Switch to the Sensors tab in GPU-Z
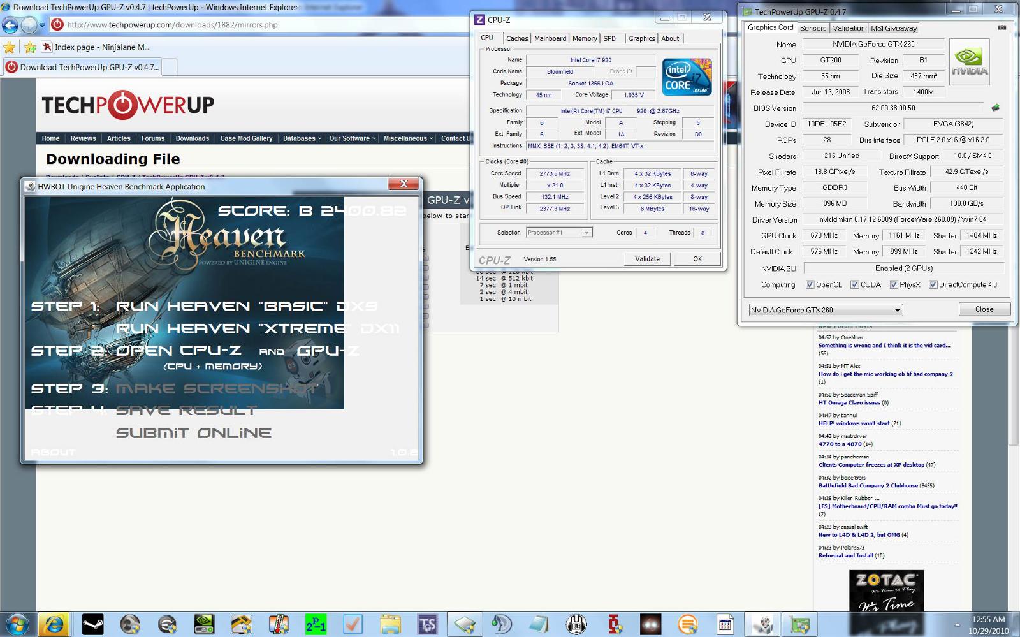 [x=813, y=28]
